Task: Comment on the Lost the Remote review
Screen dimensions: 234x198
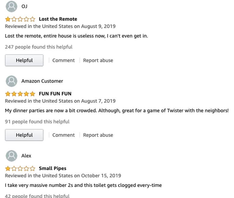Action: coord(63,60)
